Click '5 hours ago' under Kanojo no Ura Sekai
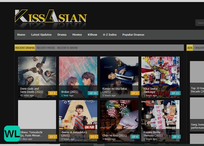This screenshot has width=204, height=146. [109, 95]
